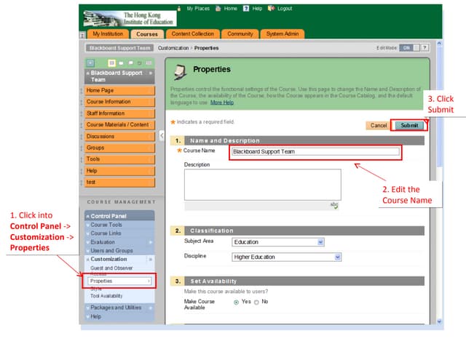The width and height of the screenshot is (466, 349).
Task: Collapse the Control Panel section
Action: (x=87, y=217)
